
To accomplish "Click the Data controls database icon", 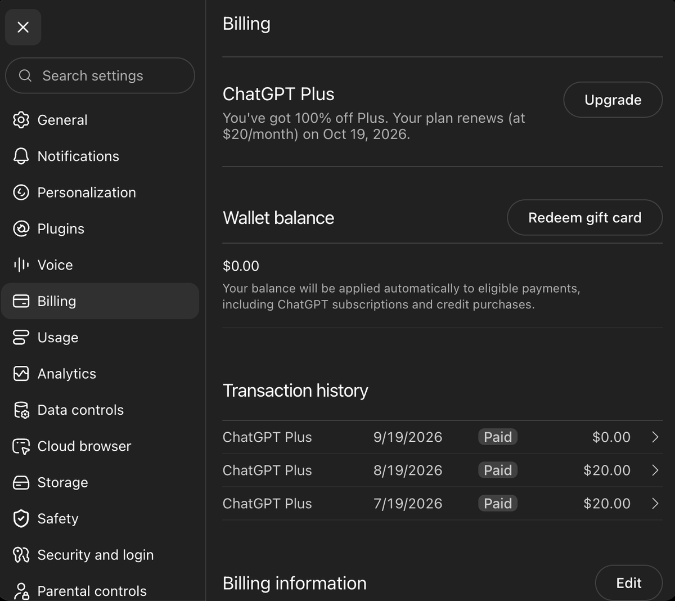I will (21, 410).
